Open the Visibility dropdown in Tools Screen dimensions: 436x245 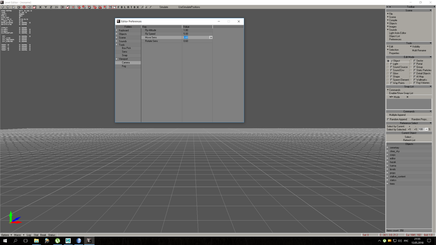click(x=415, y=47)
